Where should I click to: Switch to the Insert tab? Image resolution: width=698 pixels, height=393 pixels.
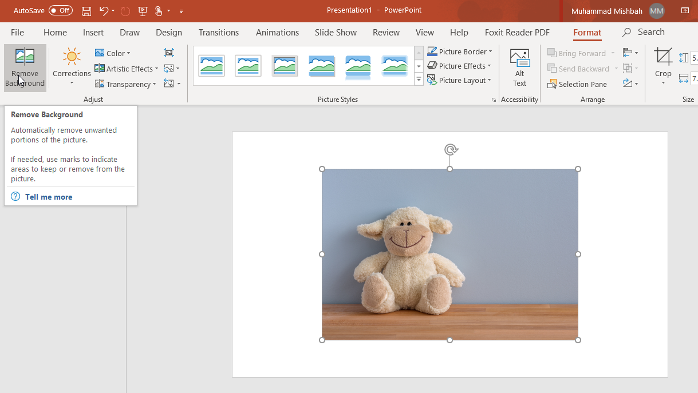coord(93,33)
